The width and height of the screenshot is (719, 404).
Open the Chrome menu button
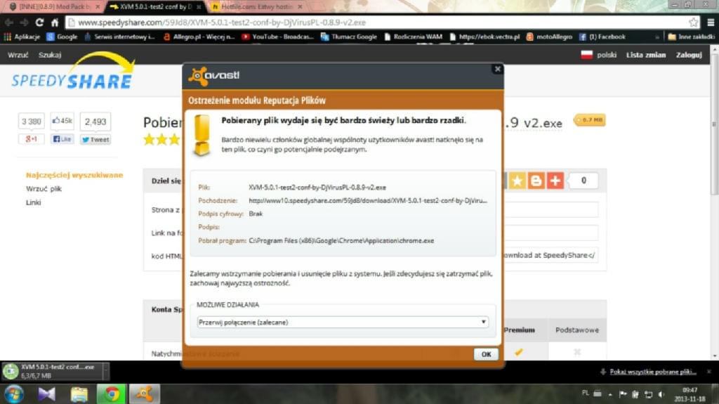coord(711,22)
